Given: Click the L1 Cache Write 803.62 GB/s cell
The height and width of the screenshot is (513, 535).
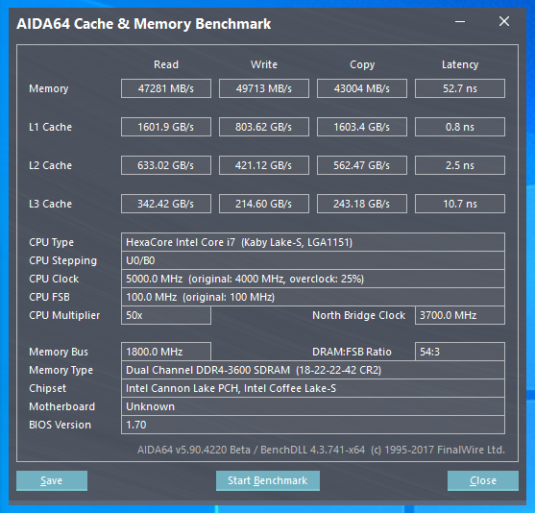Looking at the screenshot, I should (x=264, y=127).
